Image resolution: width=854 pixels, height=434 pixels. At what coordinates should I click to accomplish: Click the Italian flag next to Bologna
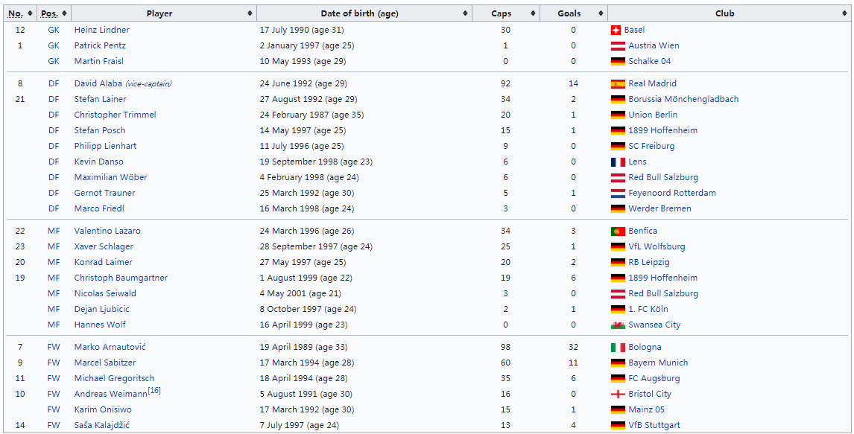[618, 348]
